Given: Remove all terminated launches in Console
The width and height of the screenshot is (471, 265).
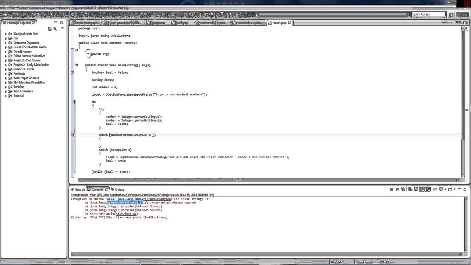Looking at the screenshot, I should click(403, 189).
